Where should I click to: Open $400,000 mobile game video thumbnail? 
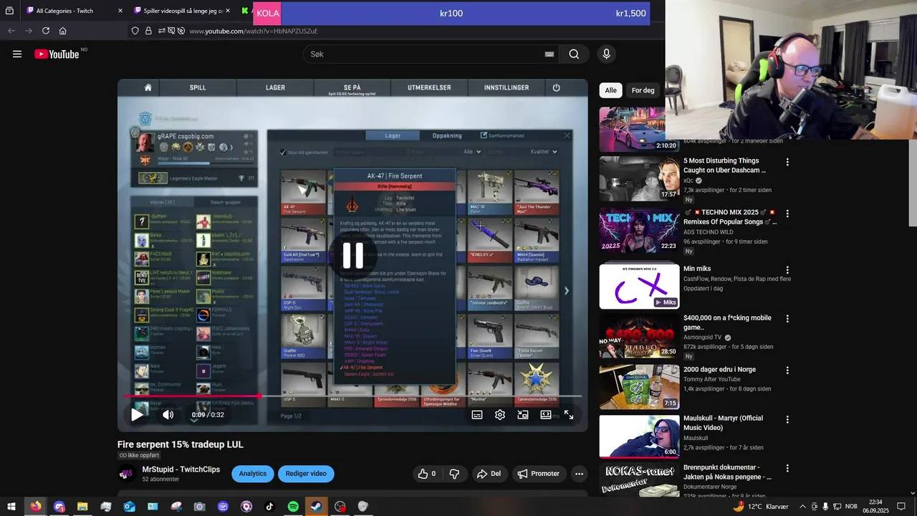click(639, 335)
